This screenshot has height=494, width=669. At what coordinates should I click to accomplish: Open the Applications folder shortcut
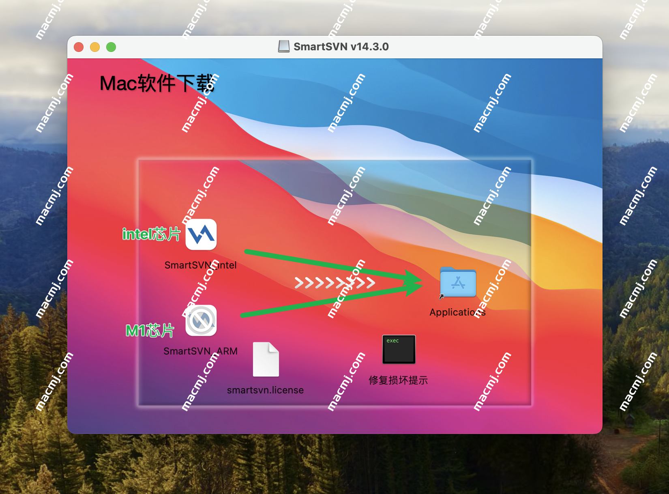coord(458,282)
